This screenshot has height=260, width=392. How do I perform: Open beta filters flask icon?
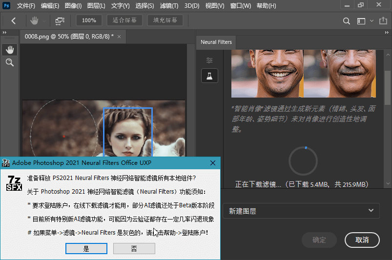[209, 76]
